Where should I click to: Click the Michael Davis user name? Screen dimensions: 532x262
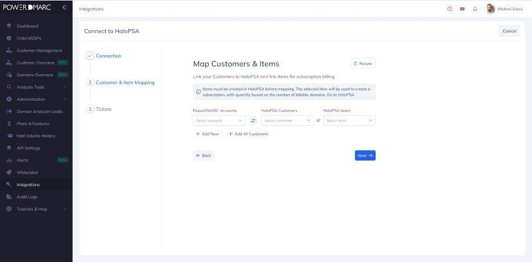click(510, 9)
